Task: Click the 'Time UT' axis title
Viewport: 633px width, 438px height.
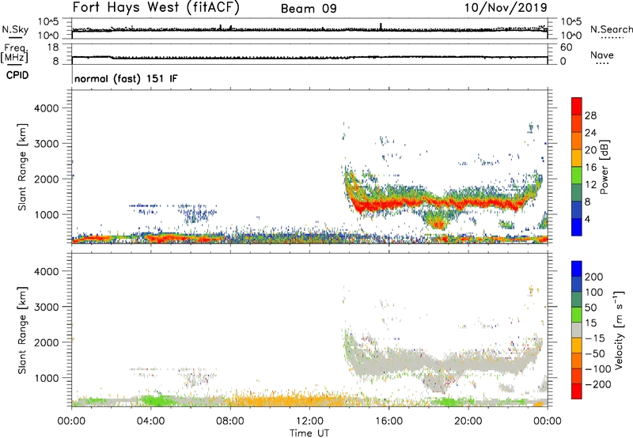Action: click(309, 433)
